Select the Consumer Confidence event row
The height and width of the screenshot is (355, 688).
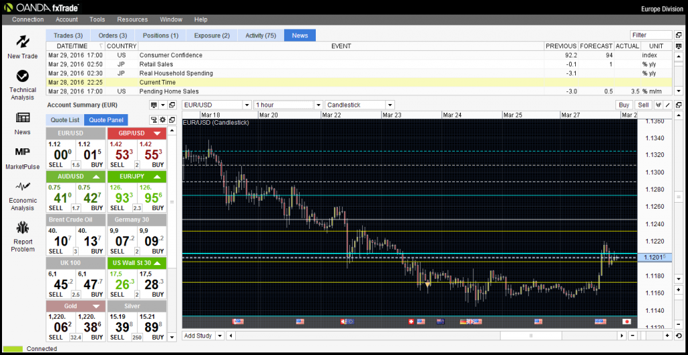(x=359, y=55)
